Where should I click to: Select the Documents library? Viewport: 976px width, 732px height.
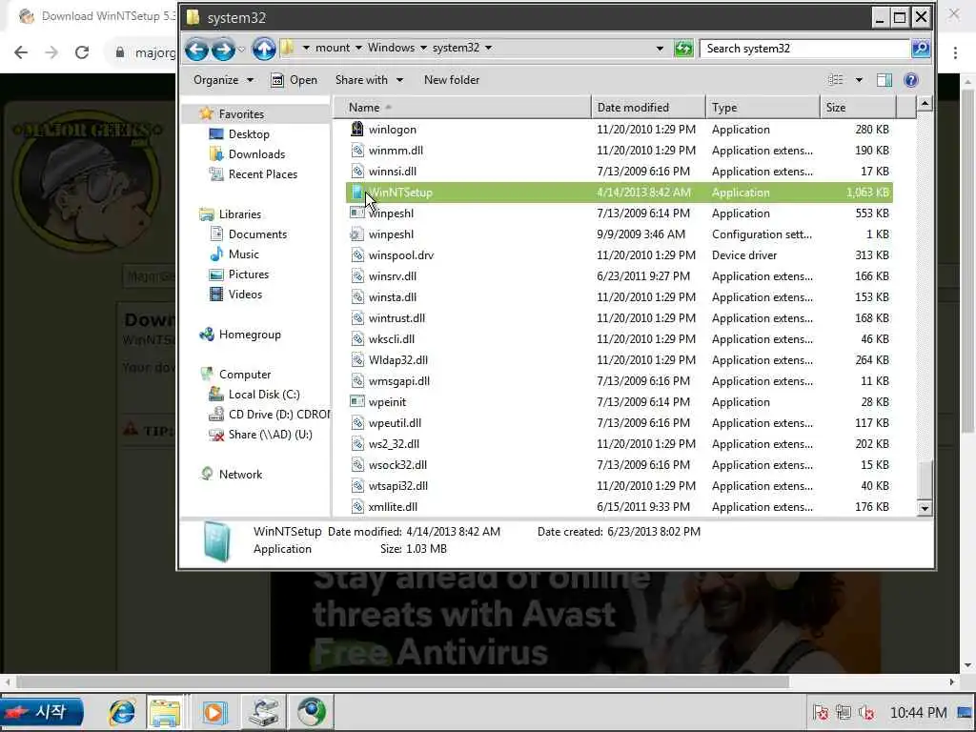[x=257, y=234]
